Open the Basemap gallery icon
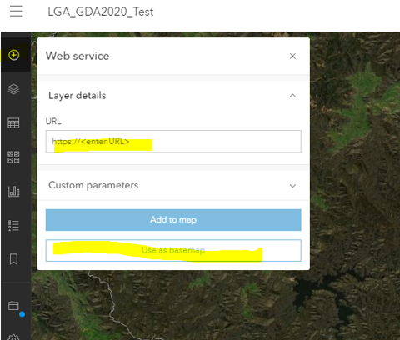The image size is (400, 340). coord(13,157)
